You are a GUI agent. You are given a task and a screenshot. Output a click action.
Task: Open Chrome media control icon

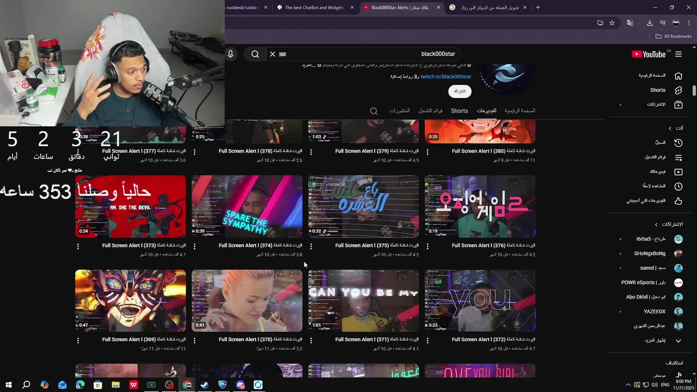(x=663, y=23)
